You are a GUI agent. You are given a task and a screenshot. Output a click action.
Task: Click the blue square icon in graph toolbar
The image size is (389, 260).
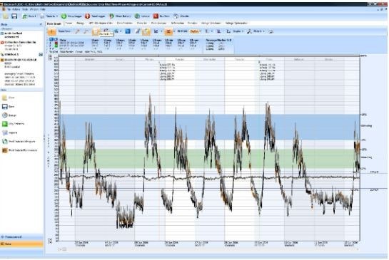[128, 31]
